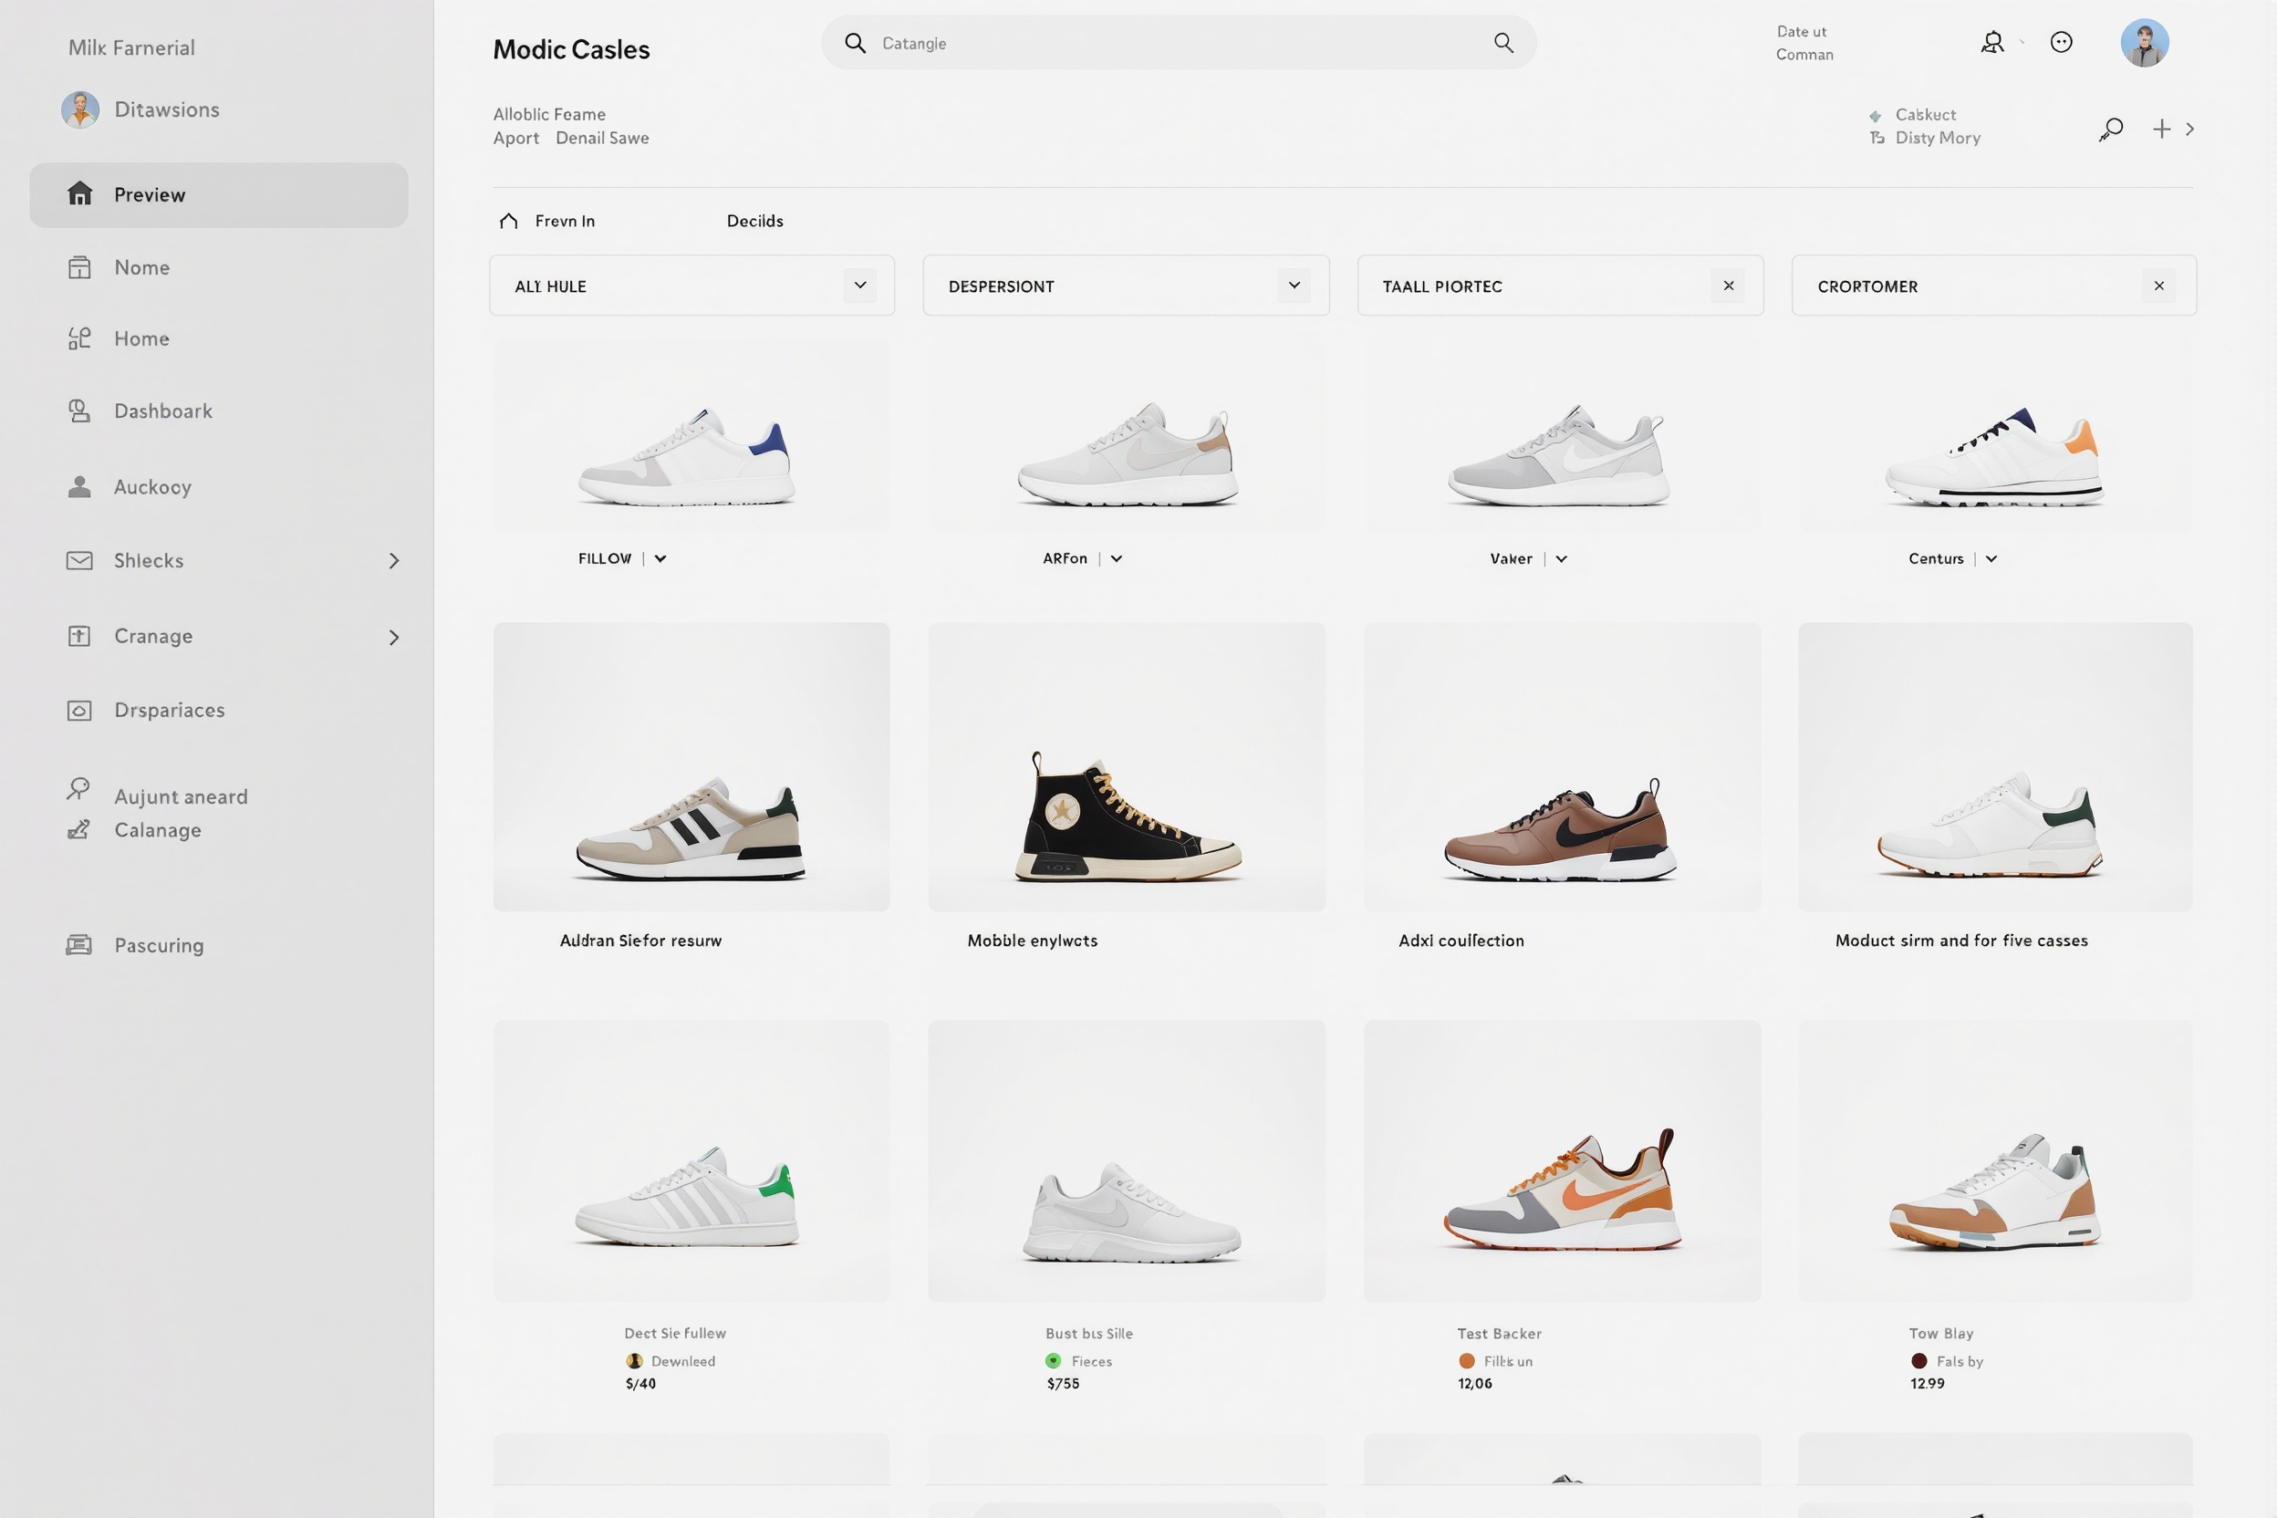
Task: Switch to the Frevn In tab
Action: point(547,221)
